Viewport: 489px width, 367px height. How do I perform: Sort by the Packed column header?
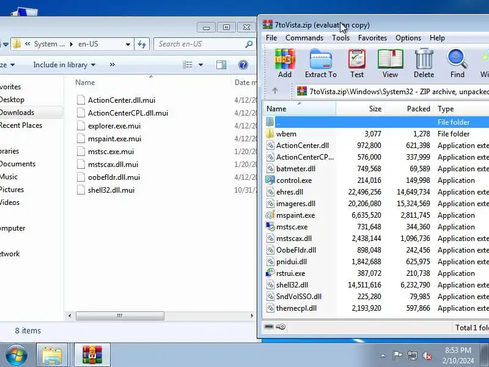point(409,109)
